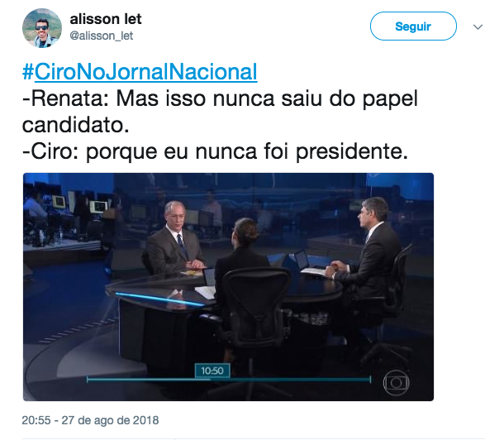Click the glowing blue strip on desk
Screen dimensions: 504x440
click(x=159, y=299)
